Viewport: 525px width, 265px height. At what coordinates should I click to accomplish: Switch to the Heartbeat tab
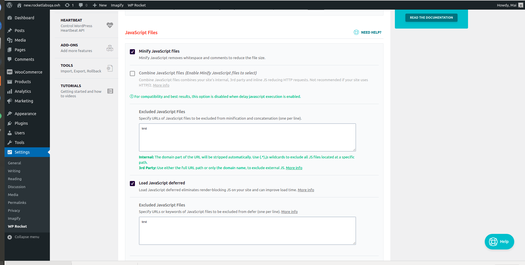pos(86,25)
